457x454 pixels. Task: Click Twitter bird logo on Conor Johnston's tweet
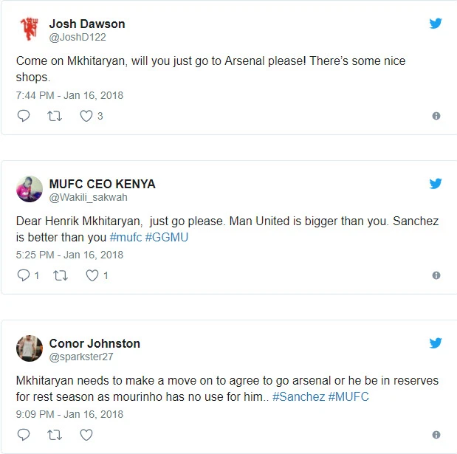pos(436,343)
